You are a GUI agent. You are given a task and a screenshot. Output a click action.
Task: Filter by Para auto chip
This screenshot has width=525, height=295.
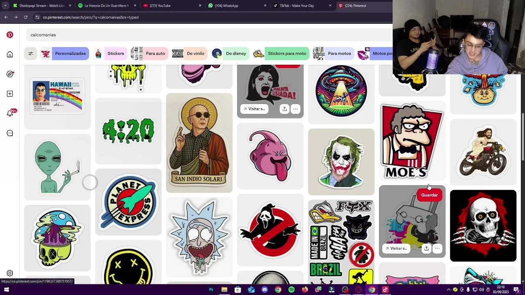[x=149, y=53]
